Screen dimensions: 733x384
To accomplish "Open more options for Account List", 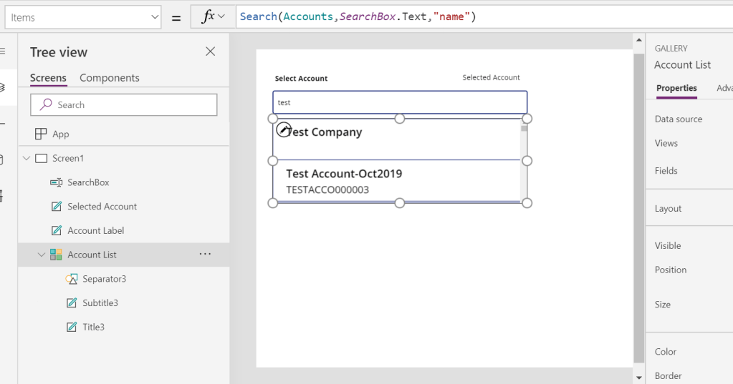I will click(x=206, y=255).
